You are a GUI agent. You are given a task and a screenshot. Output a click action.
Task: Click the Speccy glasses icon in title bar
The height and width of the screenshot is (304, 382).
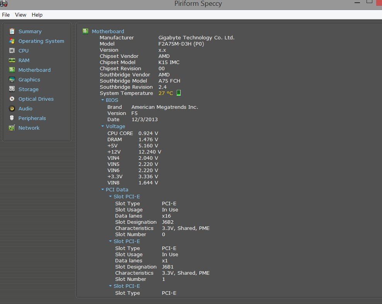pyautogui.click(x=3, y=3)
